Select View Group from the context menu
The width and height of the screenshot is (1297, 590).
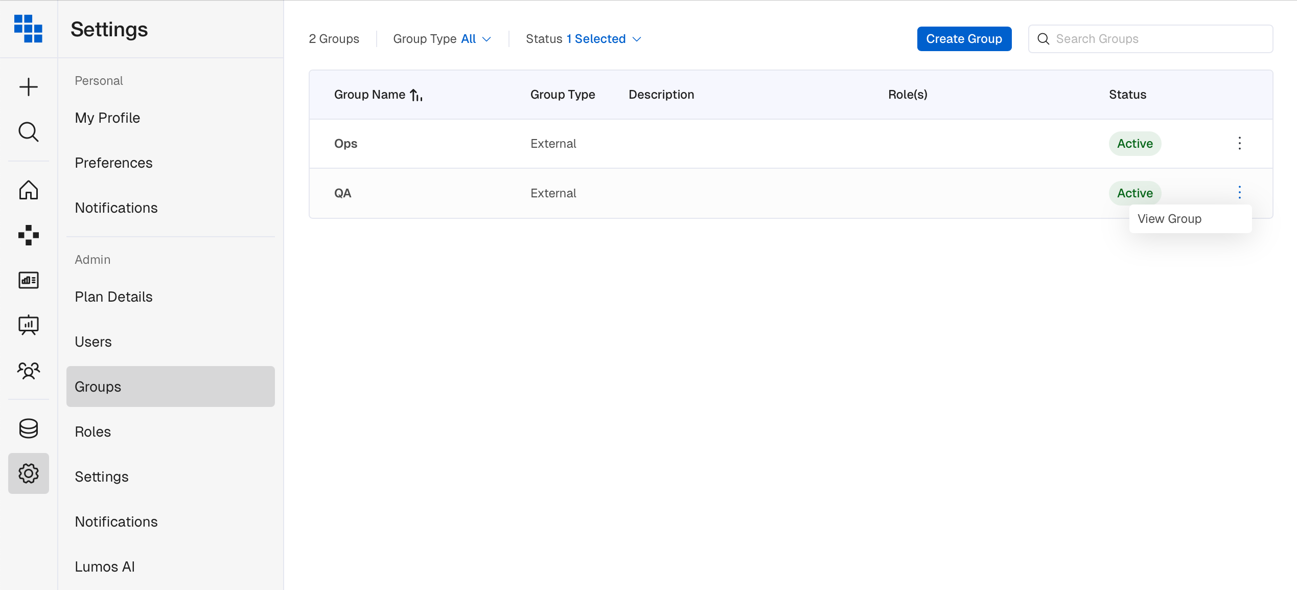pos(1169,219)
